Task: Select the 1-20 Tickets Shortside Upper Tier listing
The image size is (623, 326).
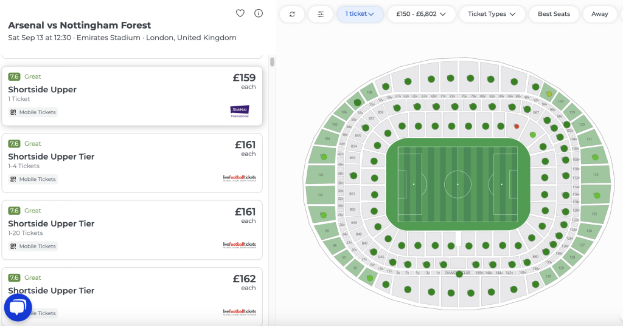Action: pos(132,230)
